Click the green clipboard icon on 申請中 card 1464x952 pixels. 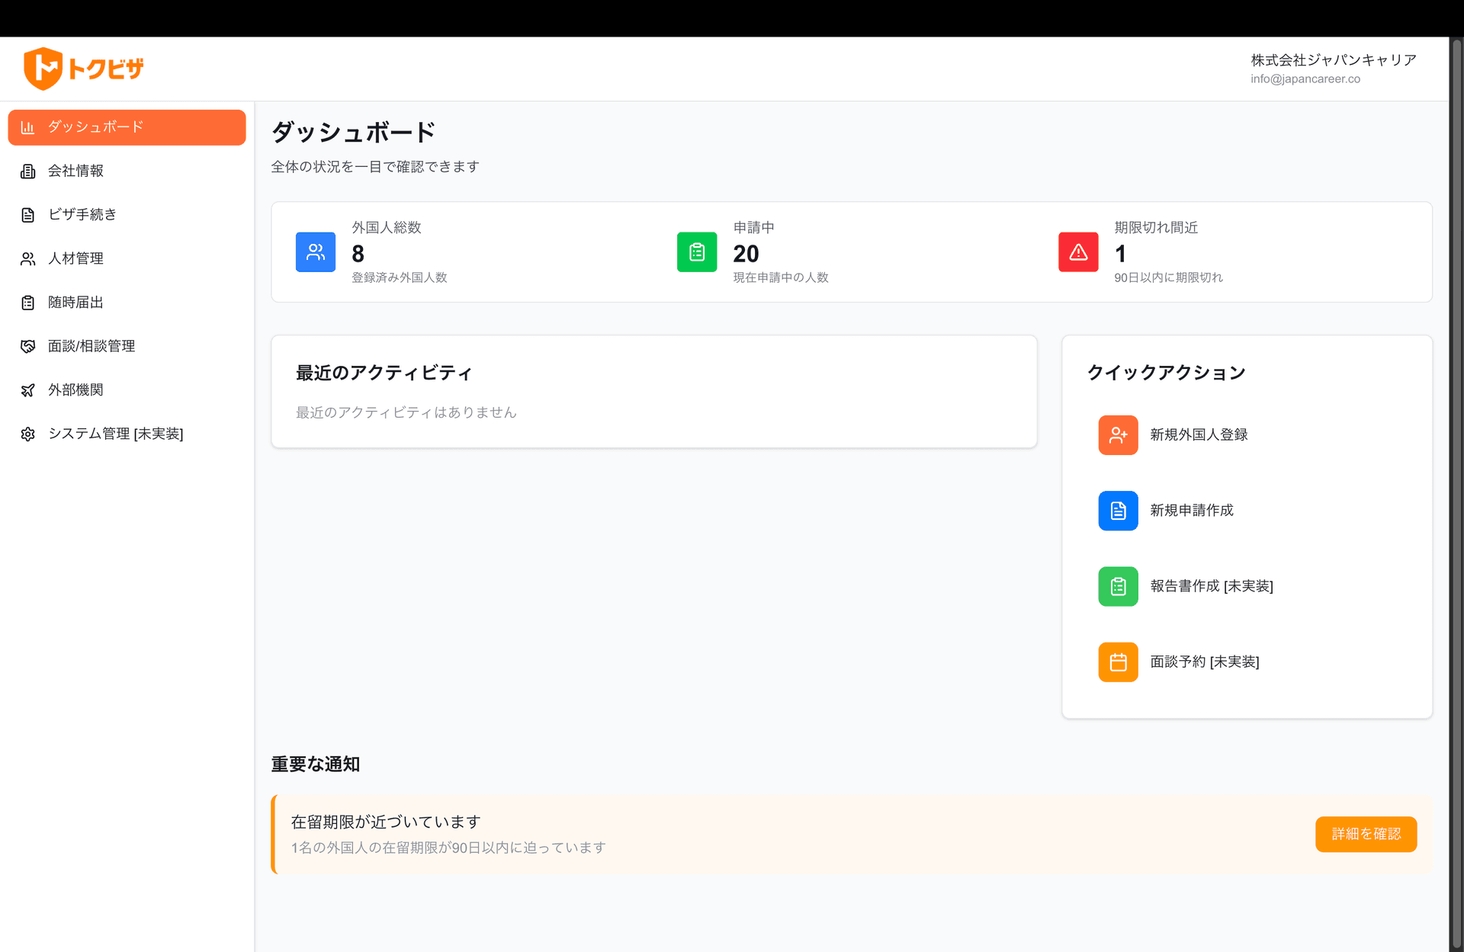coord(696,252)
